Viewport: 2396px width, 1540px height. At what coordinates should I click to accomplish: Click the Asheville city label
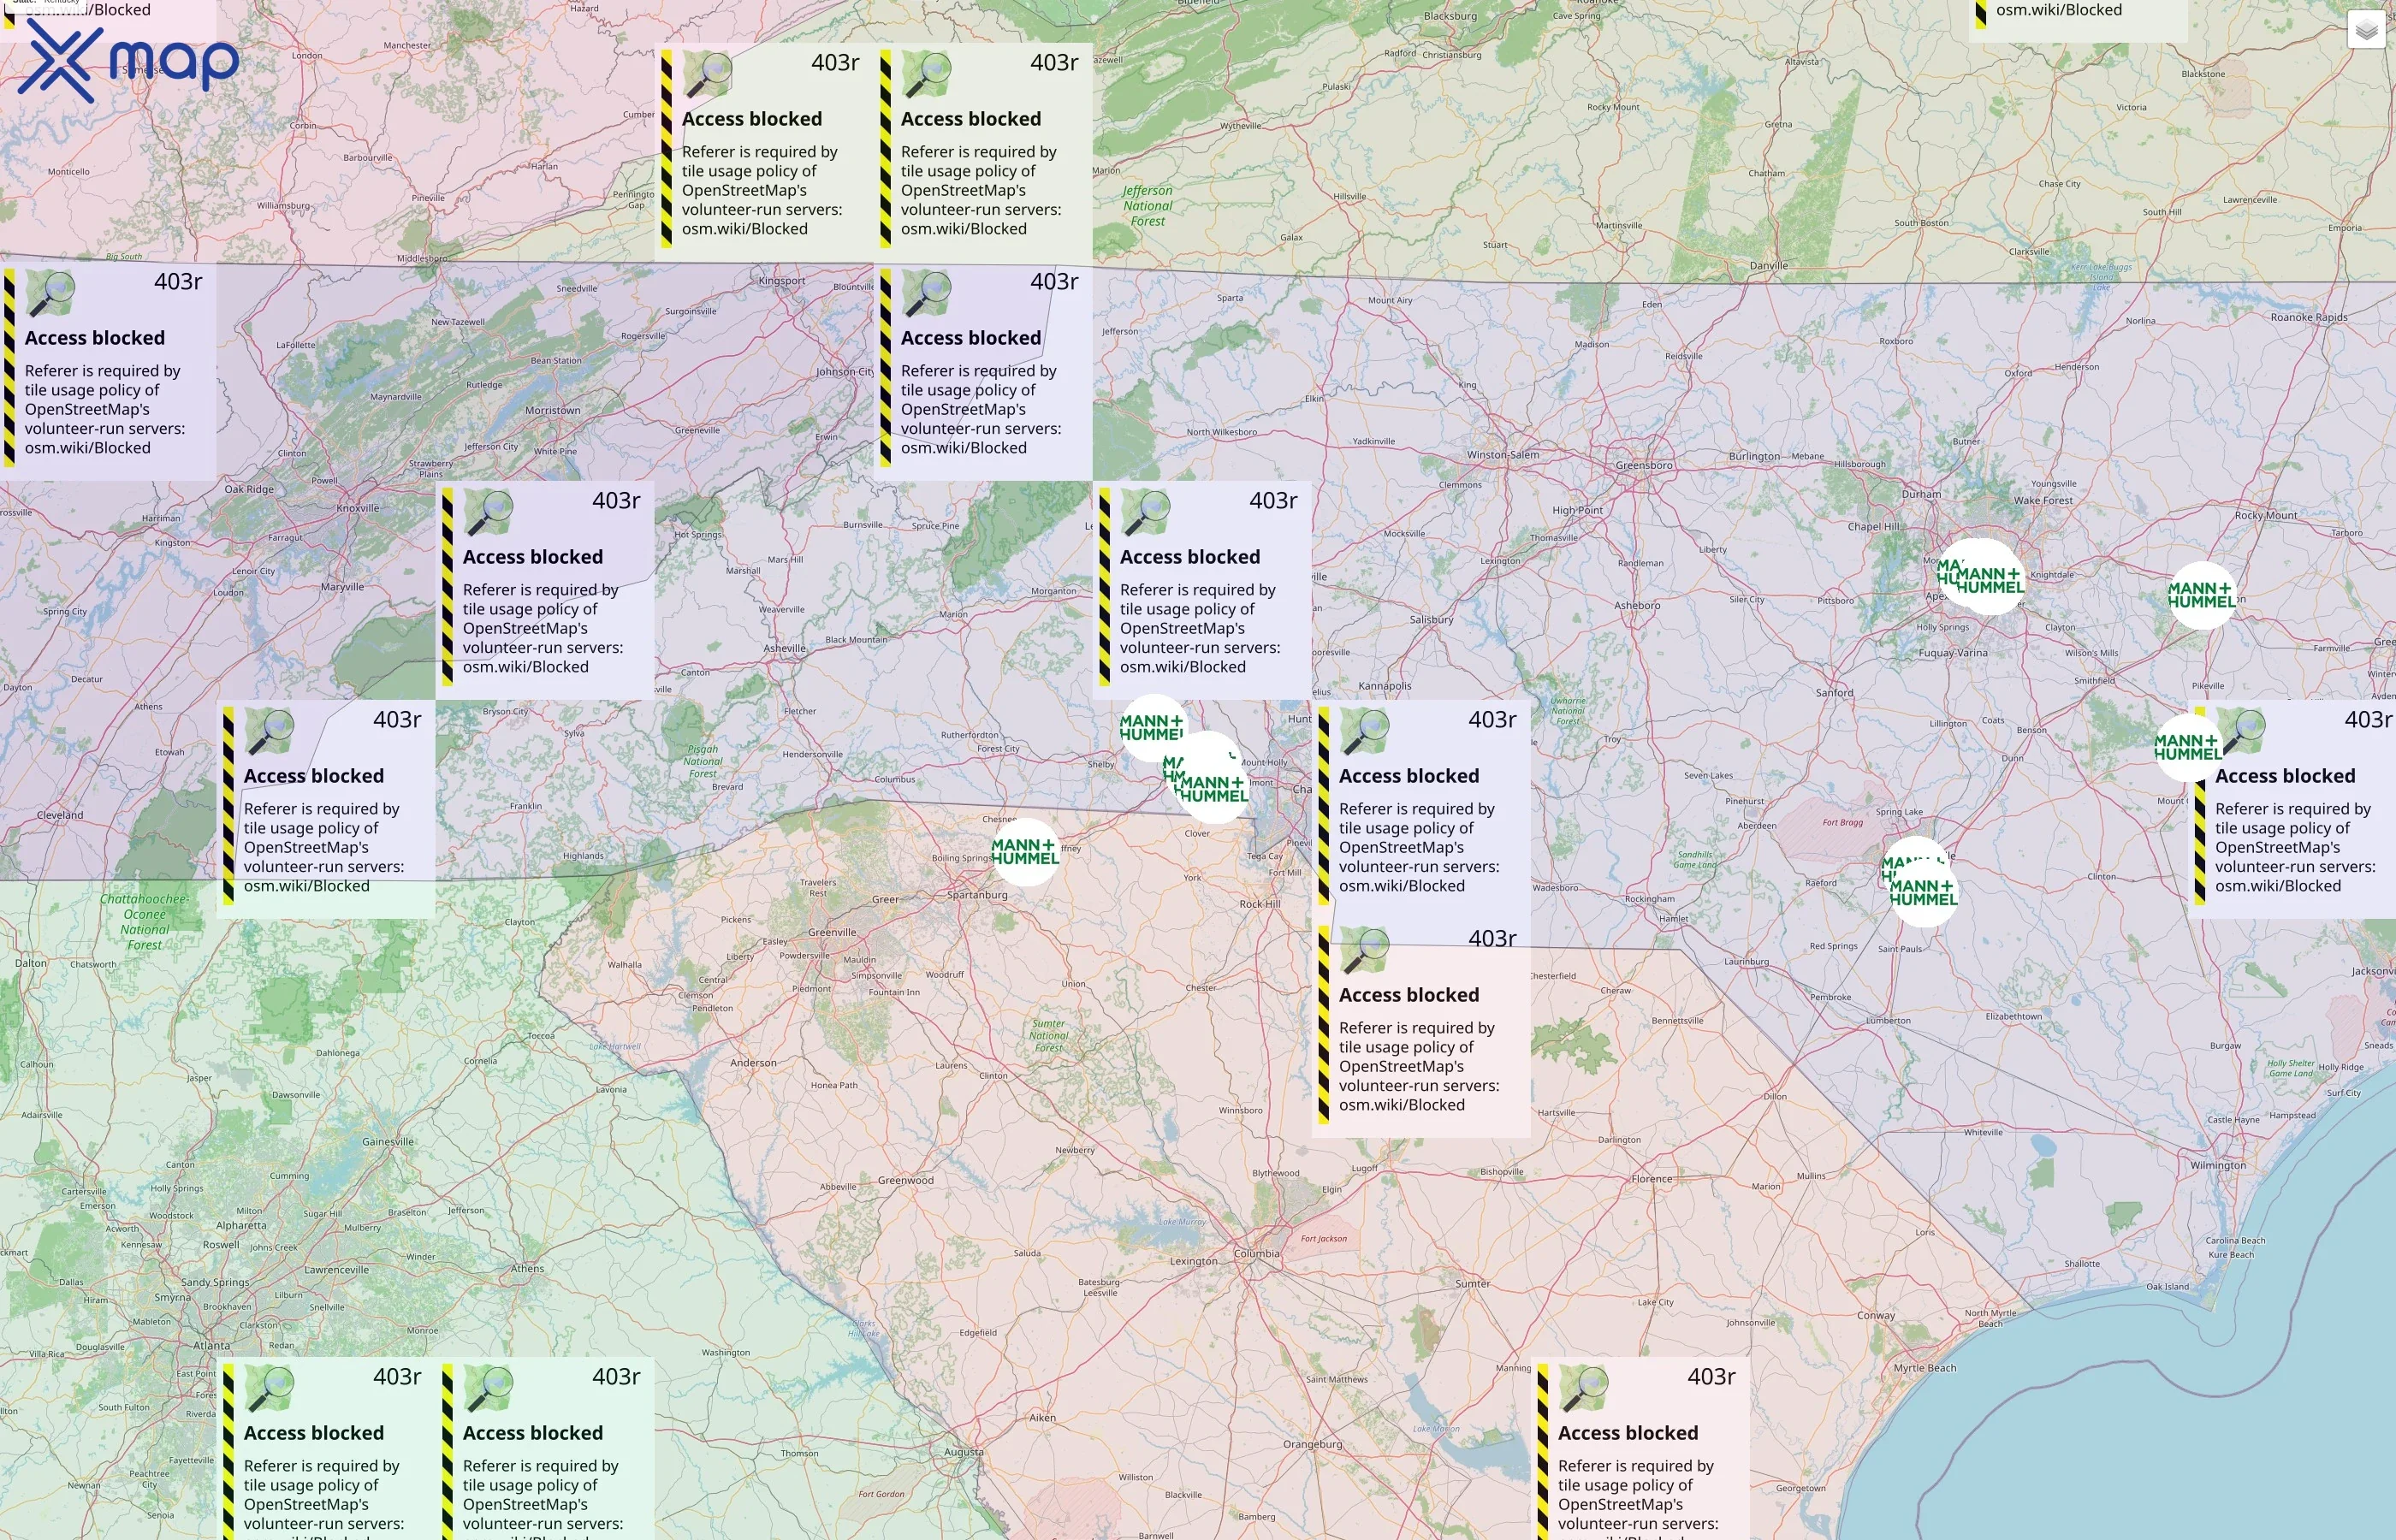(x=785, y=648)
